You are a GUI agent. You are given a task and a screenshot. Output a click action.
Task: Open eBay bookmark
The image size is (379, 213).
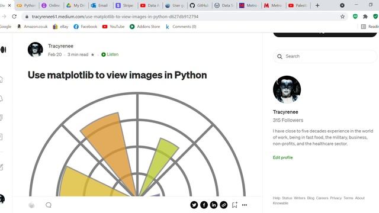pyautogui.click(x=60, y=27)
